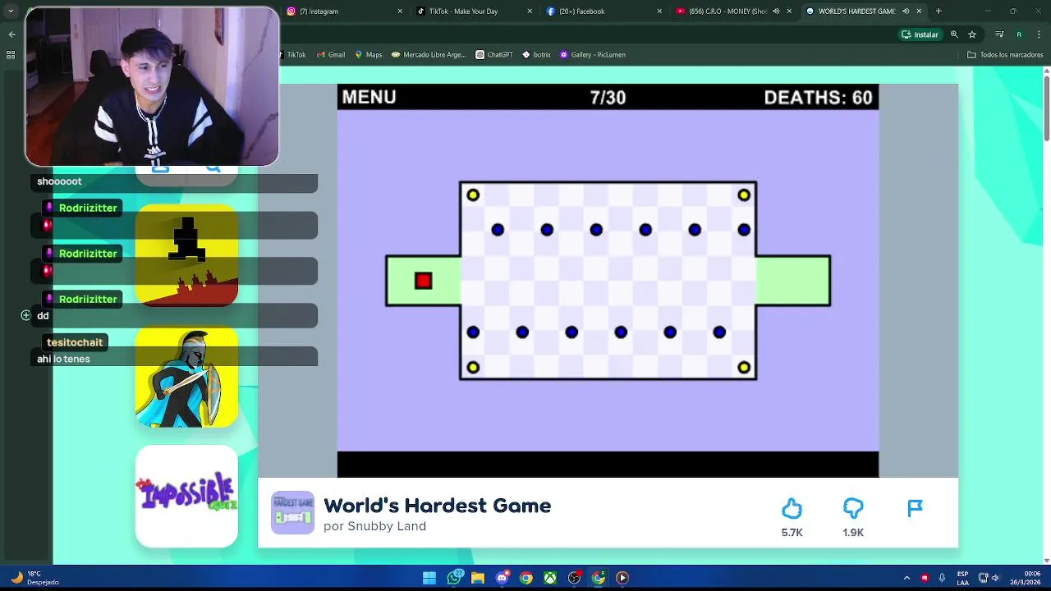This screenshot has height=591, width=1051.
Task: Go back with browser back arrow
Action: (11, 34)
